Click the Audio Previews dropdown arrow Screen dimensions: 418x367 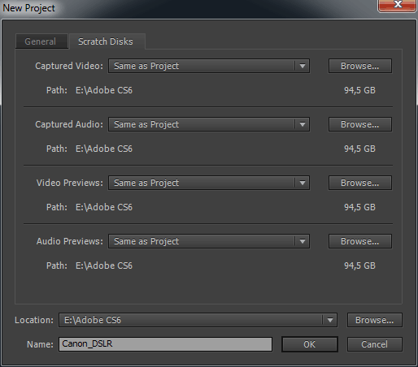[x=303, y=241]
